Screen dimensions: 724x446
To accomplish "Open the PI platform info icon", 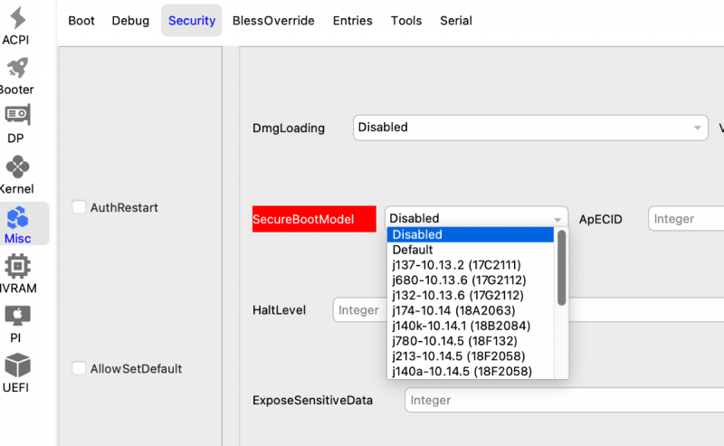I will [x=17, y=317].
